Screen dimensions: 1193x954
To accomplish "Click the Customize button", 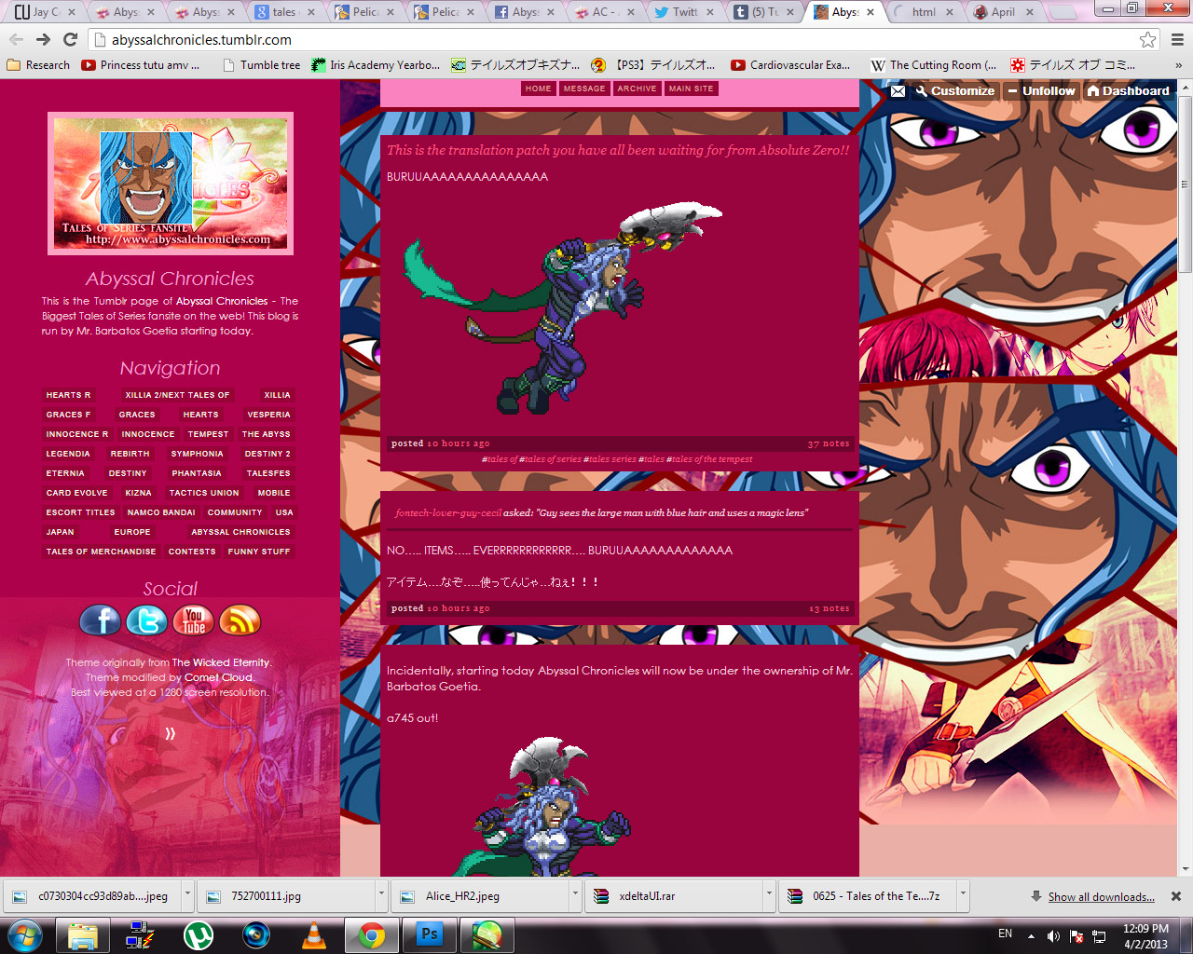I will [954, 90].
